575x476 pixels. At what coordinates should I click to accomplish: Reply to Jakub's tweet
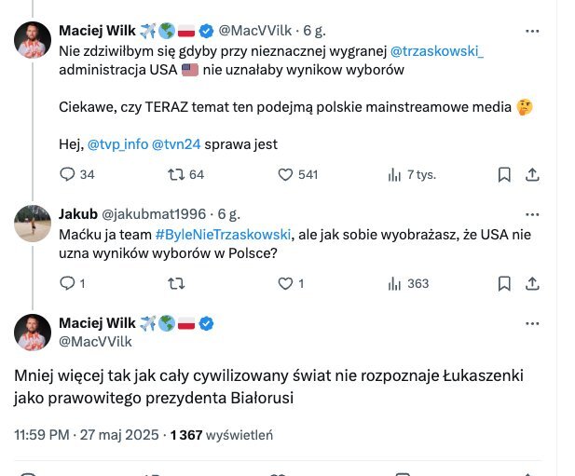(66, 283)
